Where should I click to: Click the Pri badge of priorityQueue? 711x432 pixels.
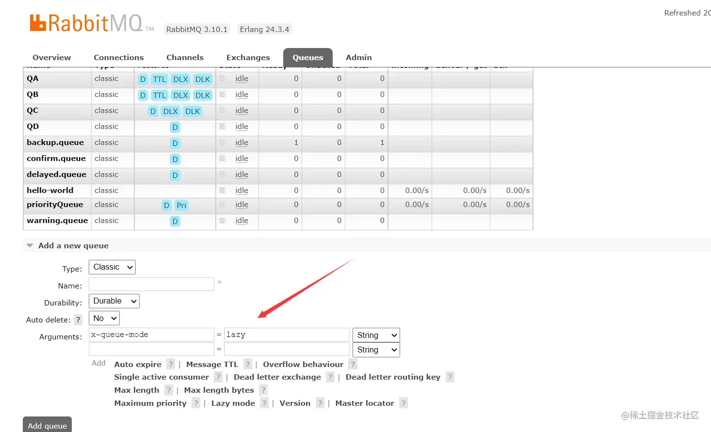point(181,206)
